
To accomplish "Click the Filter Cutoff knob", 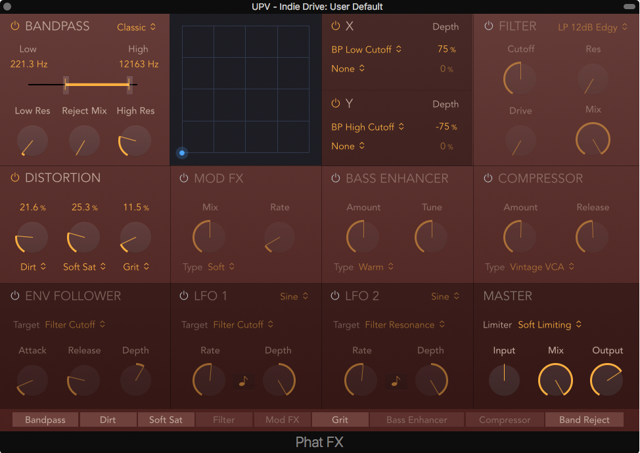I will pyautogui.click(x=520, y=78).
